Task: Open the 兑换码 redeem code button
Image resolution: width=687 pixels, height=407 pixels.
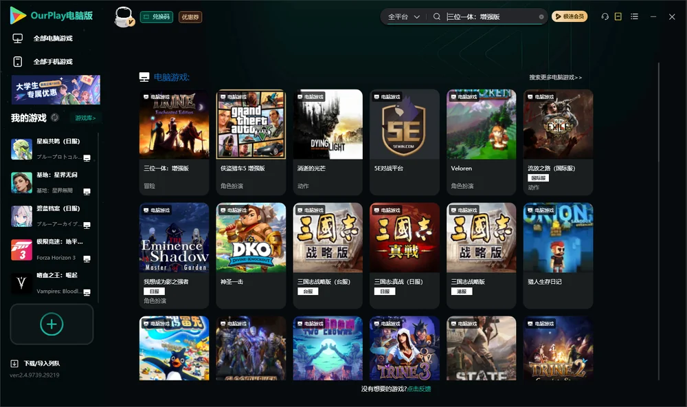Action: [x=157, y=16]
